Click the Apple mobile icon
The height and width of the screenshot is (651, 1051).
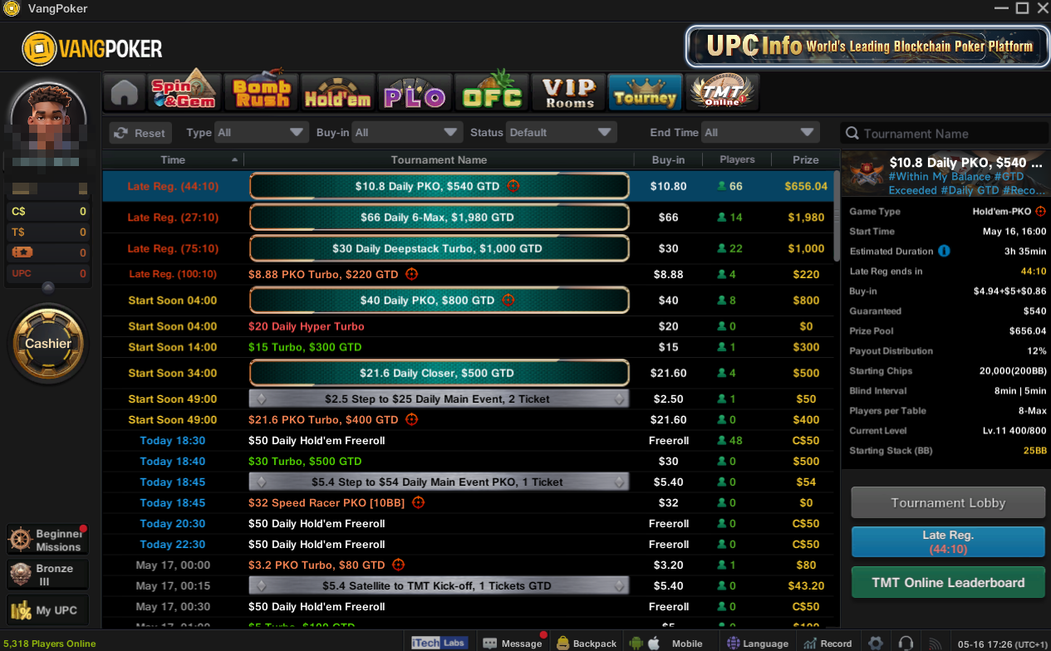tap(654, 643)
